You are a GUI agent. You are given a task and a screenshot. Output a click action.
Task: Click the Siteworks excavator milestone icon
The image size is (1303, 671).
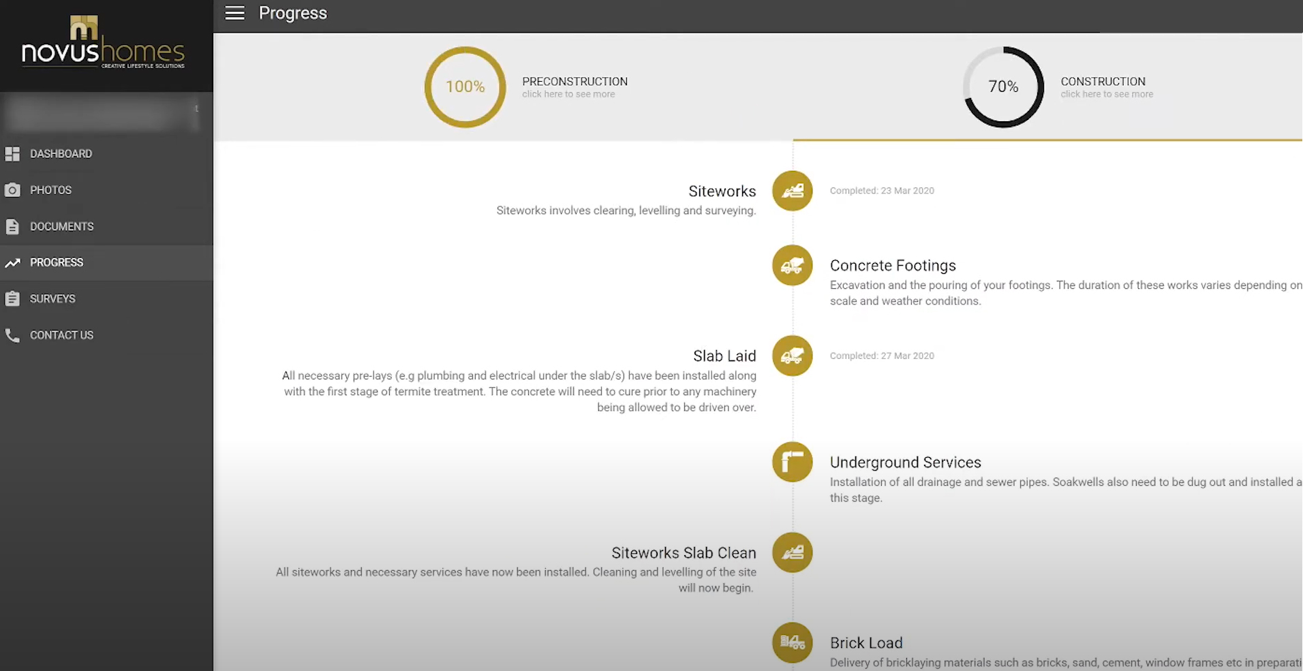pyautogui.click(x=791, y=191)
